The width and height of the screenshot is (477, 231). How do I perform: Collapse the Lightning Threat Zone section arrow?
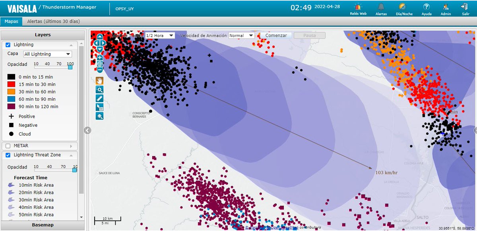click(71, 155)
